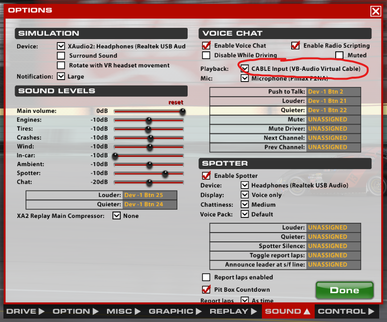Click the Spotter Silence UNASSIGNED field
387x322 pixels.
pos(333,246)
